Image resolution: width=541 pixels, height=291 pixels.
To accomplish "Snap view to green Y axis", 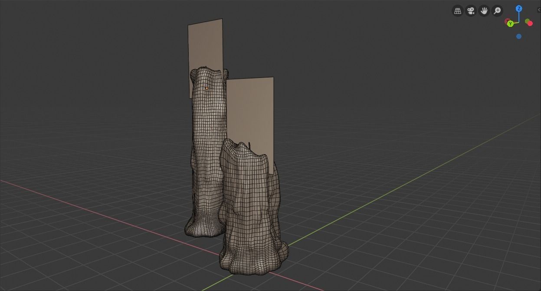I will [x=511, y=23].
